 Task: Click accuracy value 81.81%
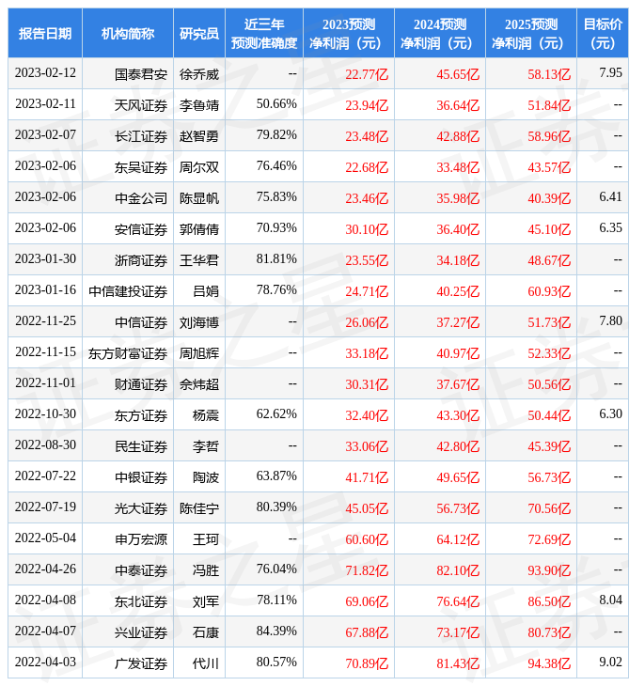pos(276,259)
